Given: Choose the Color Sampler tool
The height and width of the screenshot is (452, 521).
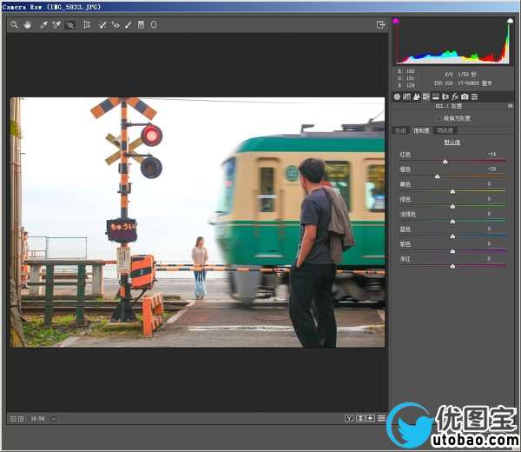Looking at the screenshot, I should (x=56, y=24).
